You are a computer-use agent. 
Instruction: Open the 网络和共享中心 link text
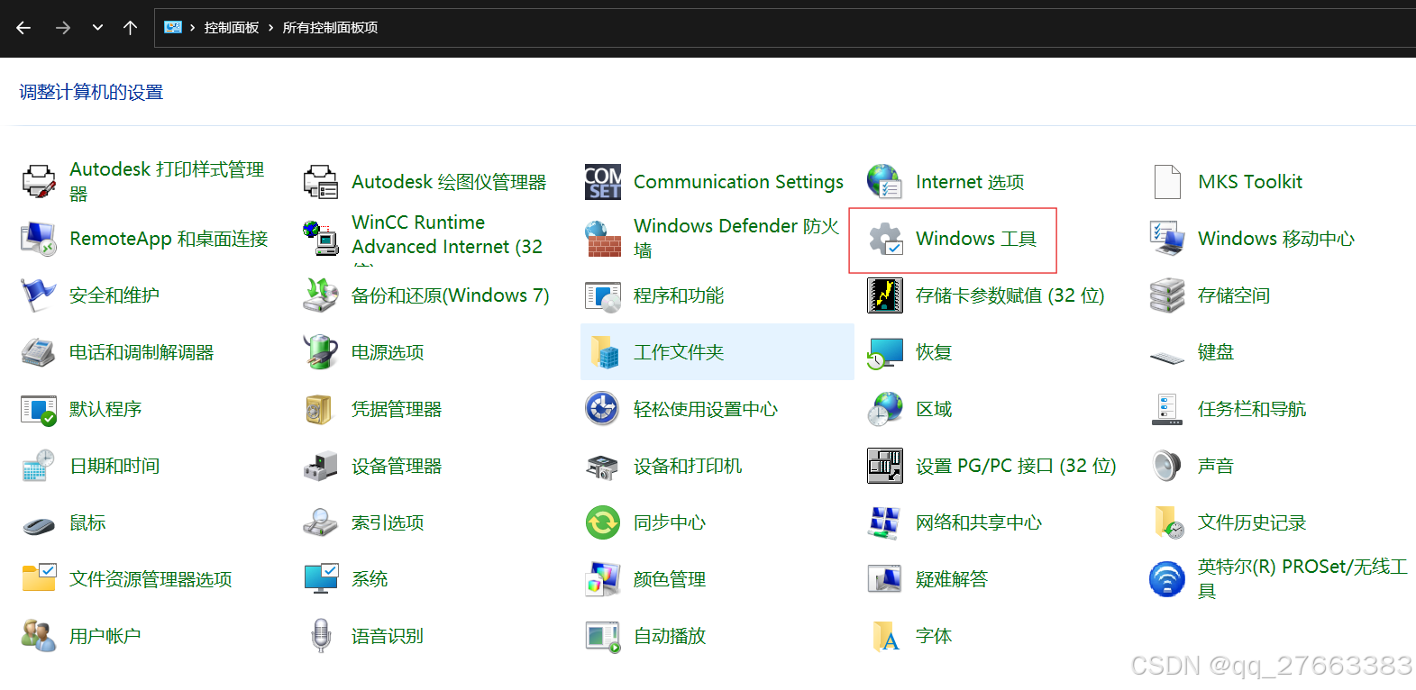tap(979, 522)
